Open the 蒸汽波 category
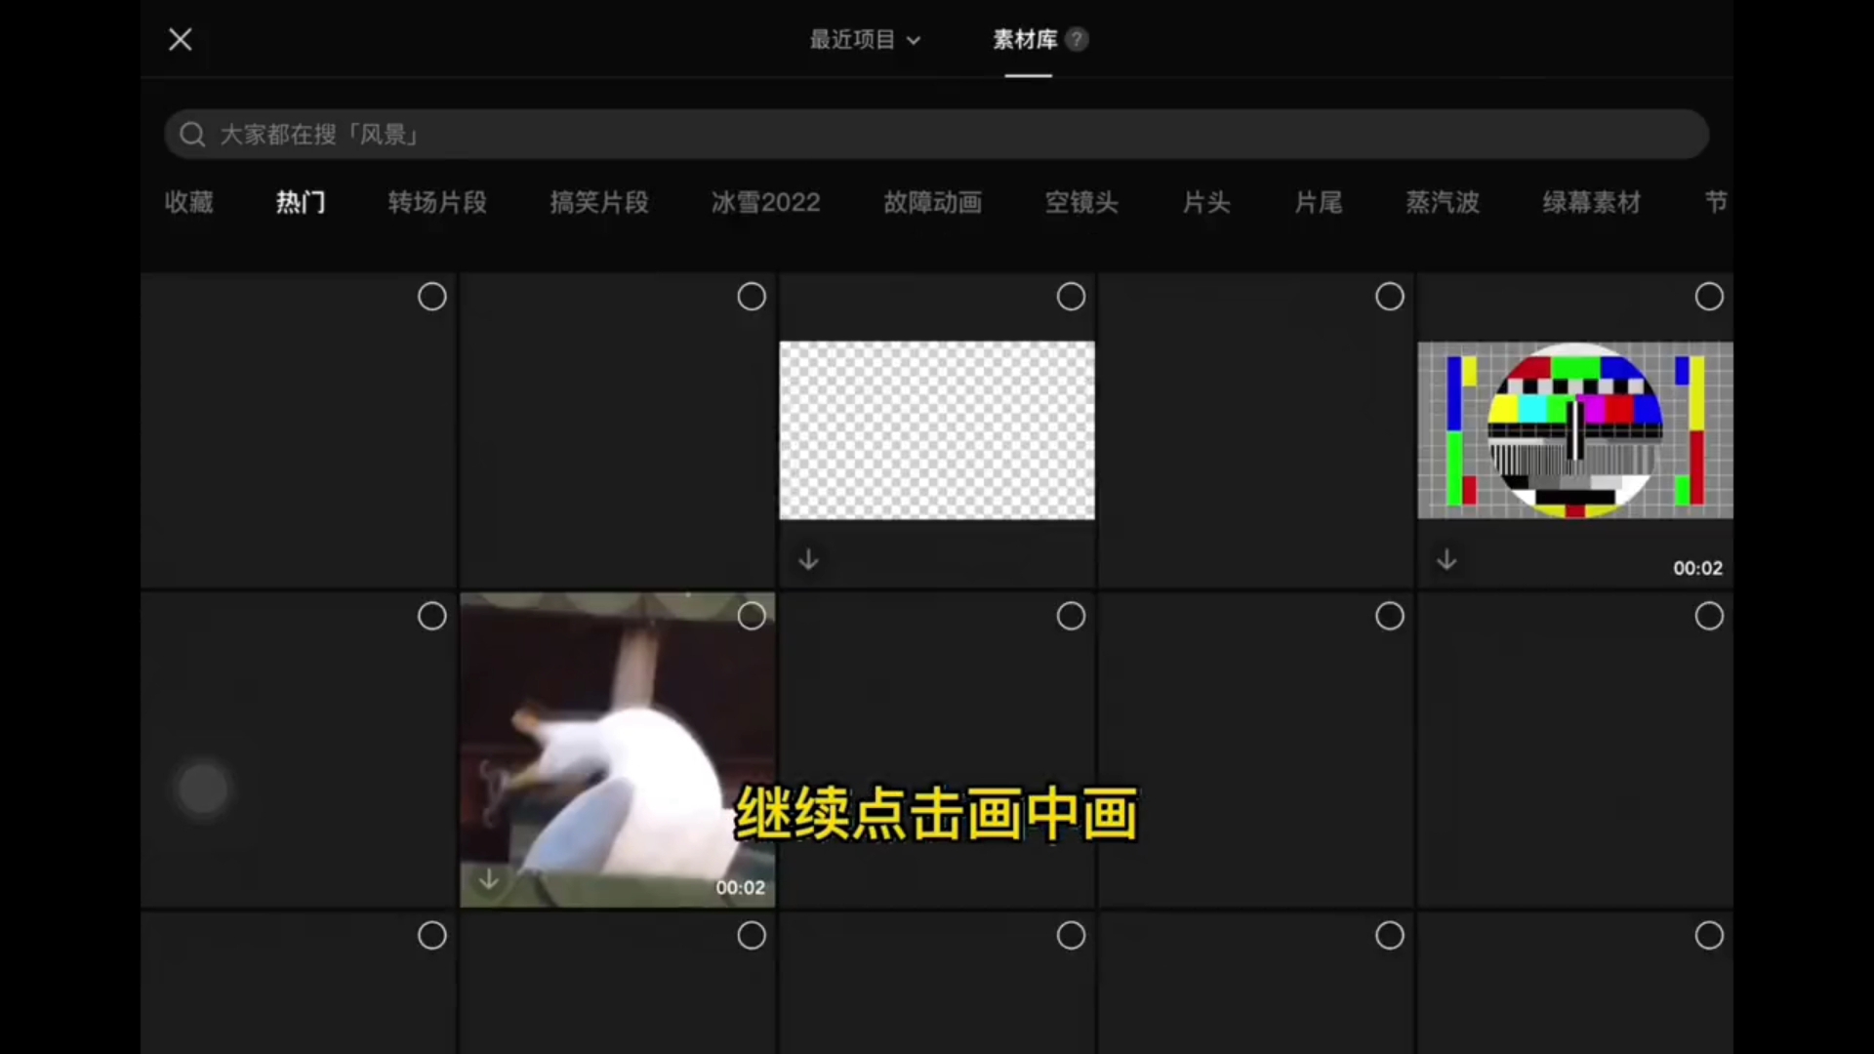Image resolution: width=1874 pixels, height=1054 pixels. [x=1443, y=202]
